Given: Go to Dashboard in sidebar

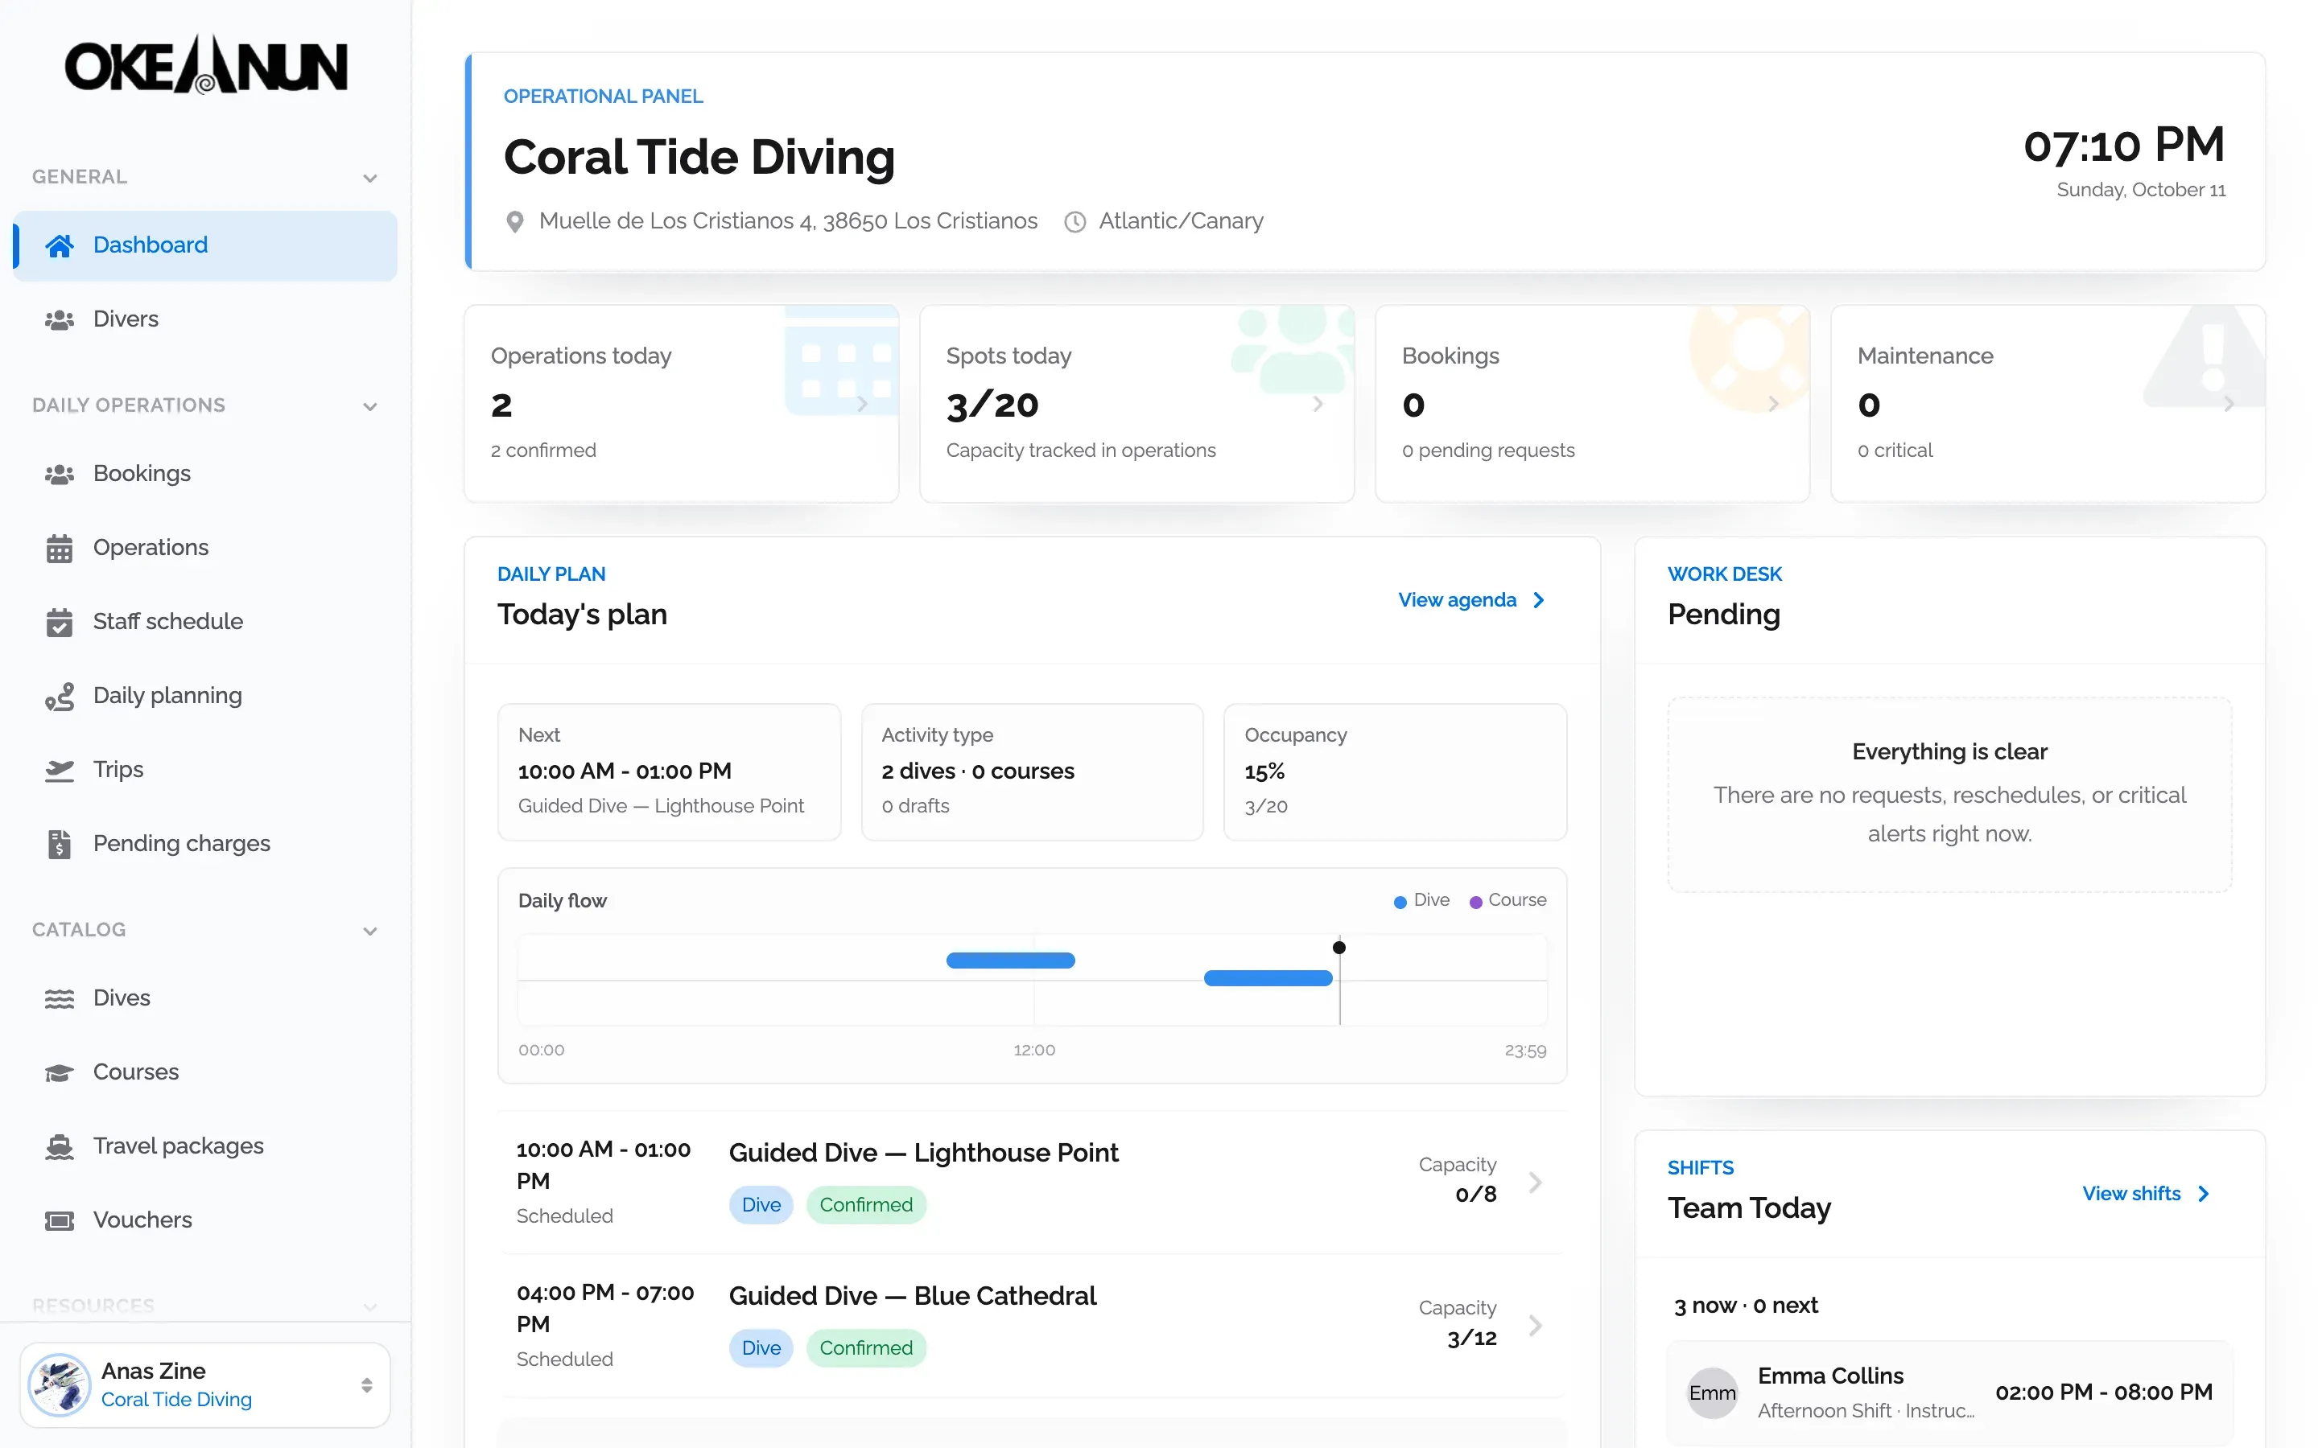Looking at the screenshot, I should tap(205, 245).
